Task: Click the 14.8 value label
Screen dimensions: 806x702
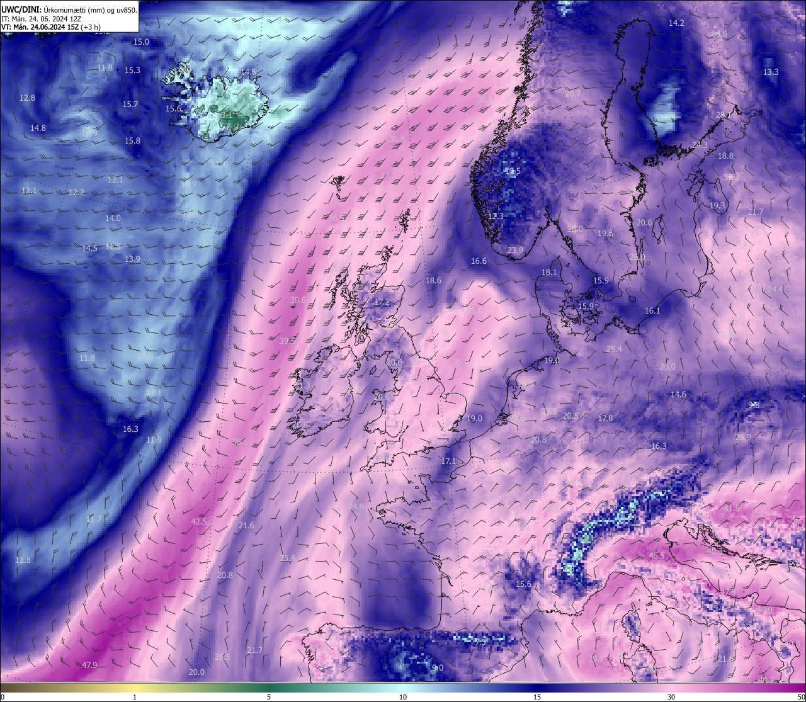Action: click(38, 128)
